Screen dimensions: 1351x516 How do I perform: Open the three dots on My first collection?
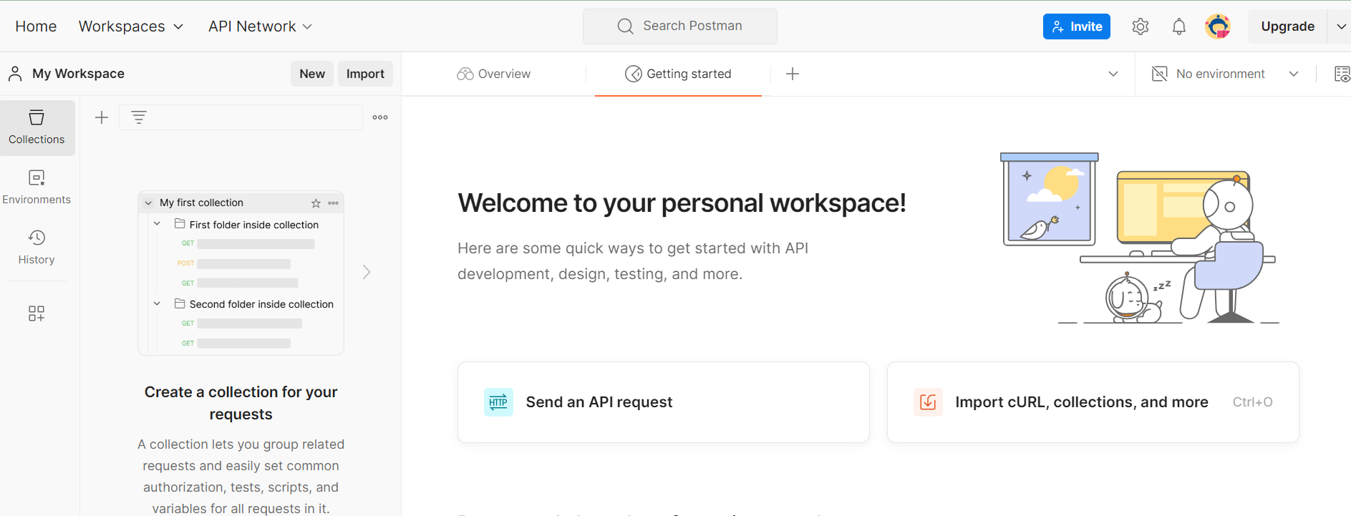[334, 203]
